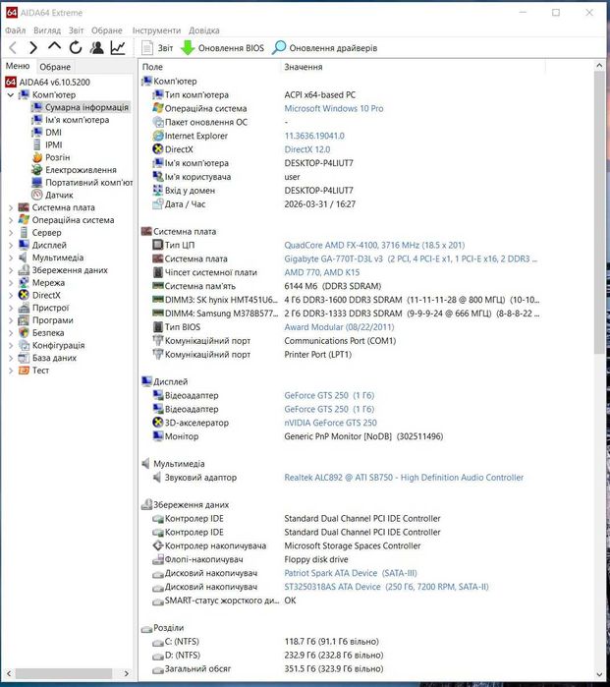
Task: Click the IPMI tree item icon
Action: coord(37,144)
